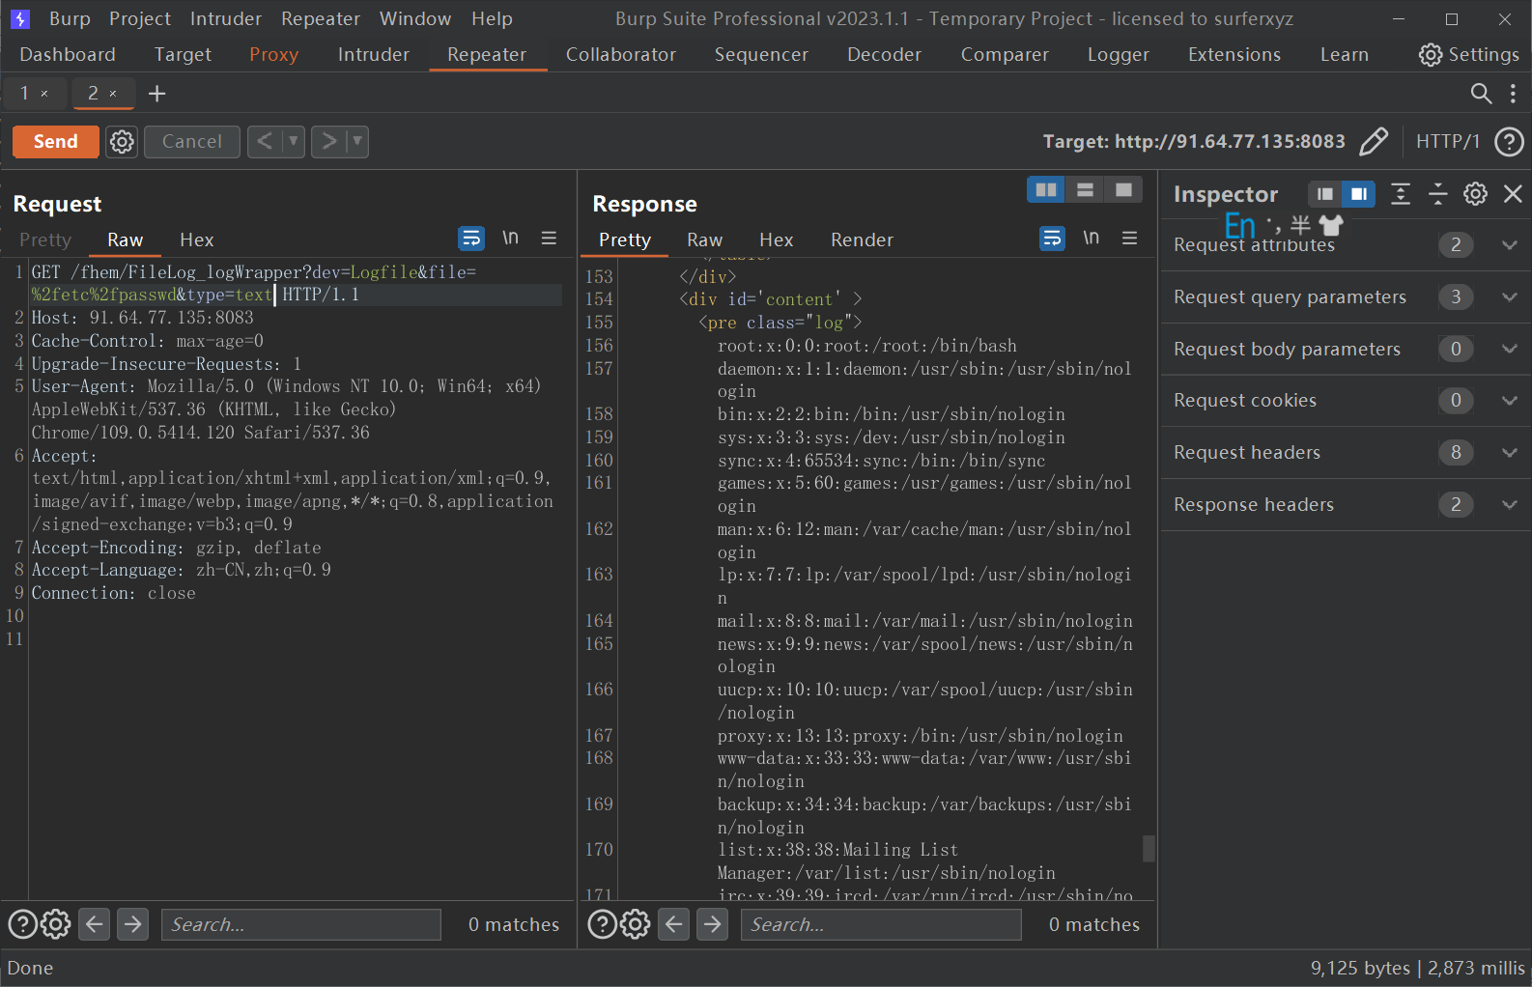
Task: Open the Window menu
Action: [x=415, y=18]
